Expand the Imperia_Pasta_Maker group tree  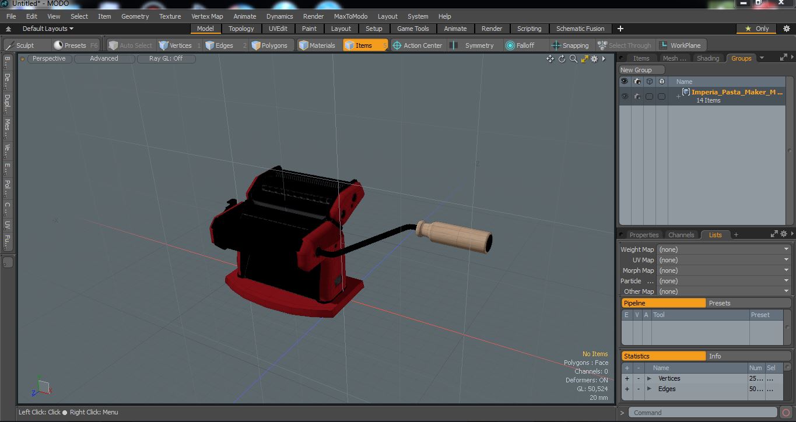(x=678, y=97)
